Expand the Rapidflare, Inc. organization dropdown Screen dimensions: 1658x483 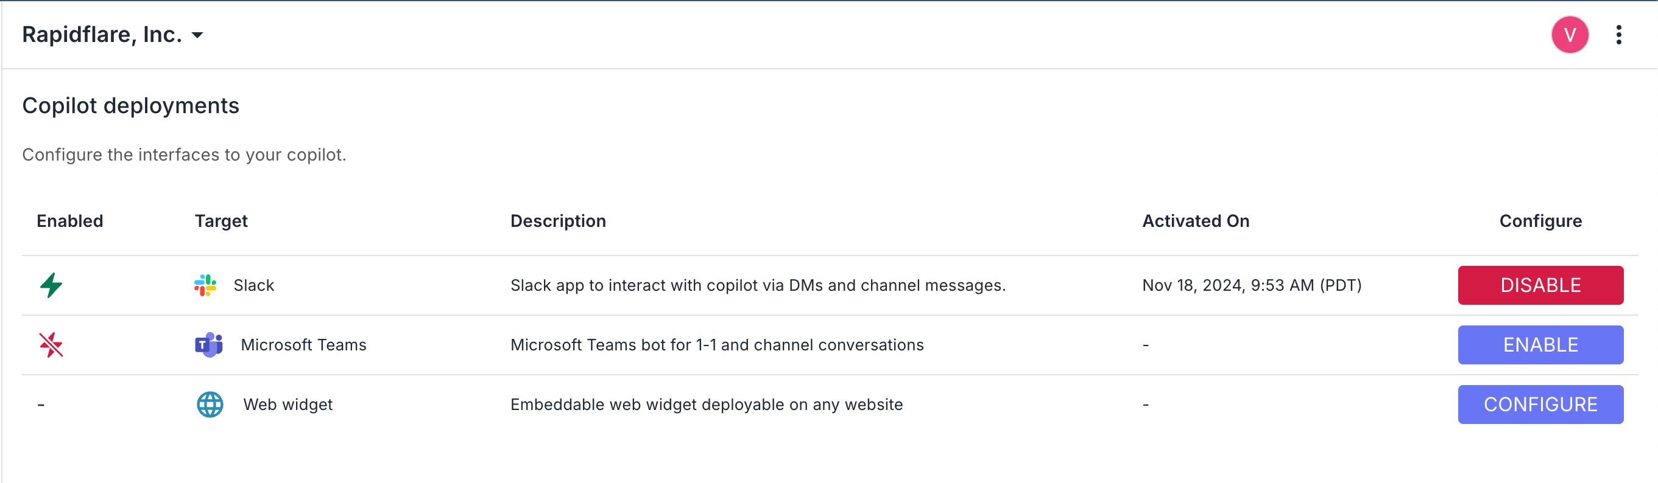[197, 35]
